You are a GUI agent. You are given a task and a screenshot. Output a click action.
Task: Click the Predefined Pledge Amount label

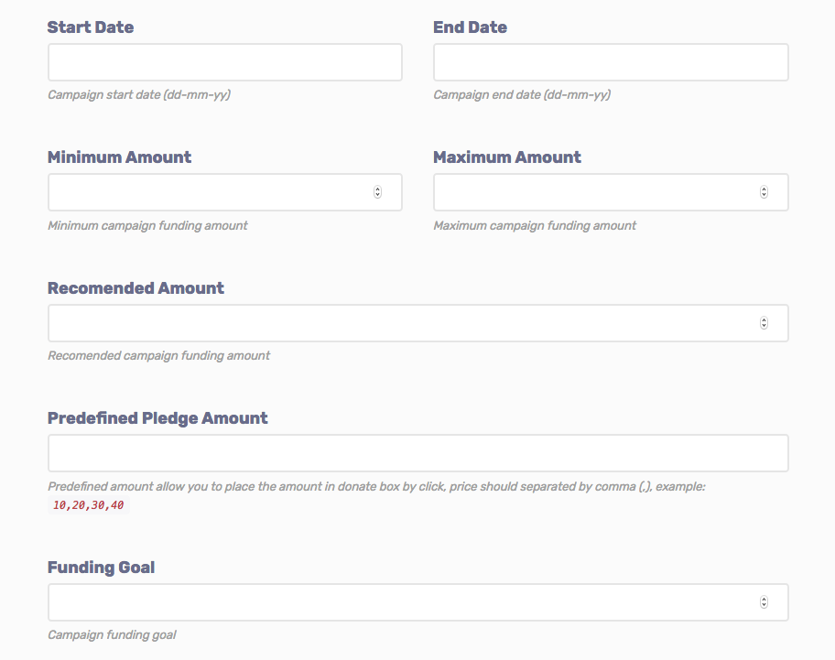coord(157,418)
